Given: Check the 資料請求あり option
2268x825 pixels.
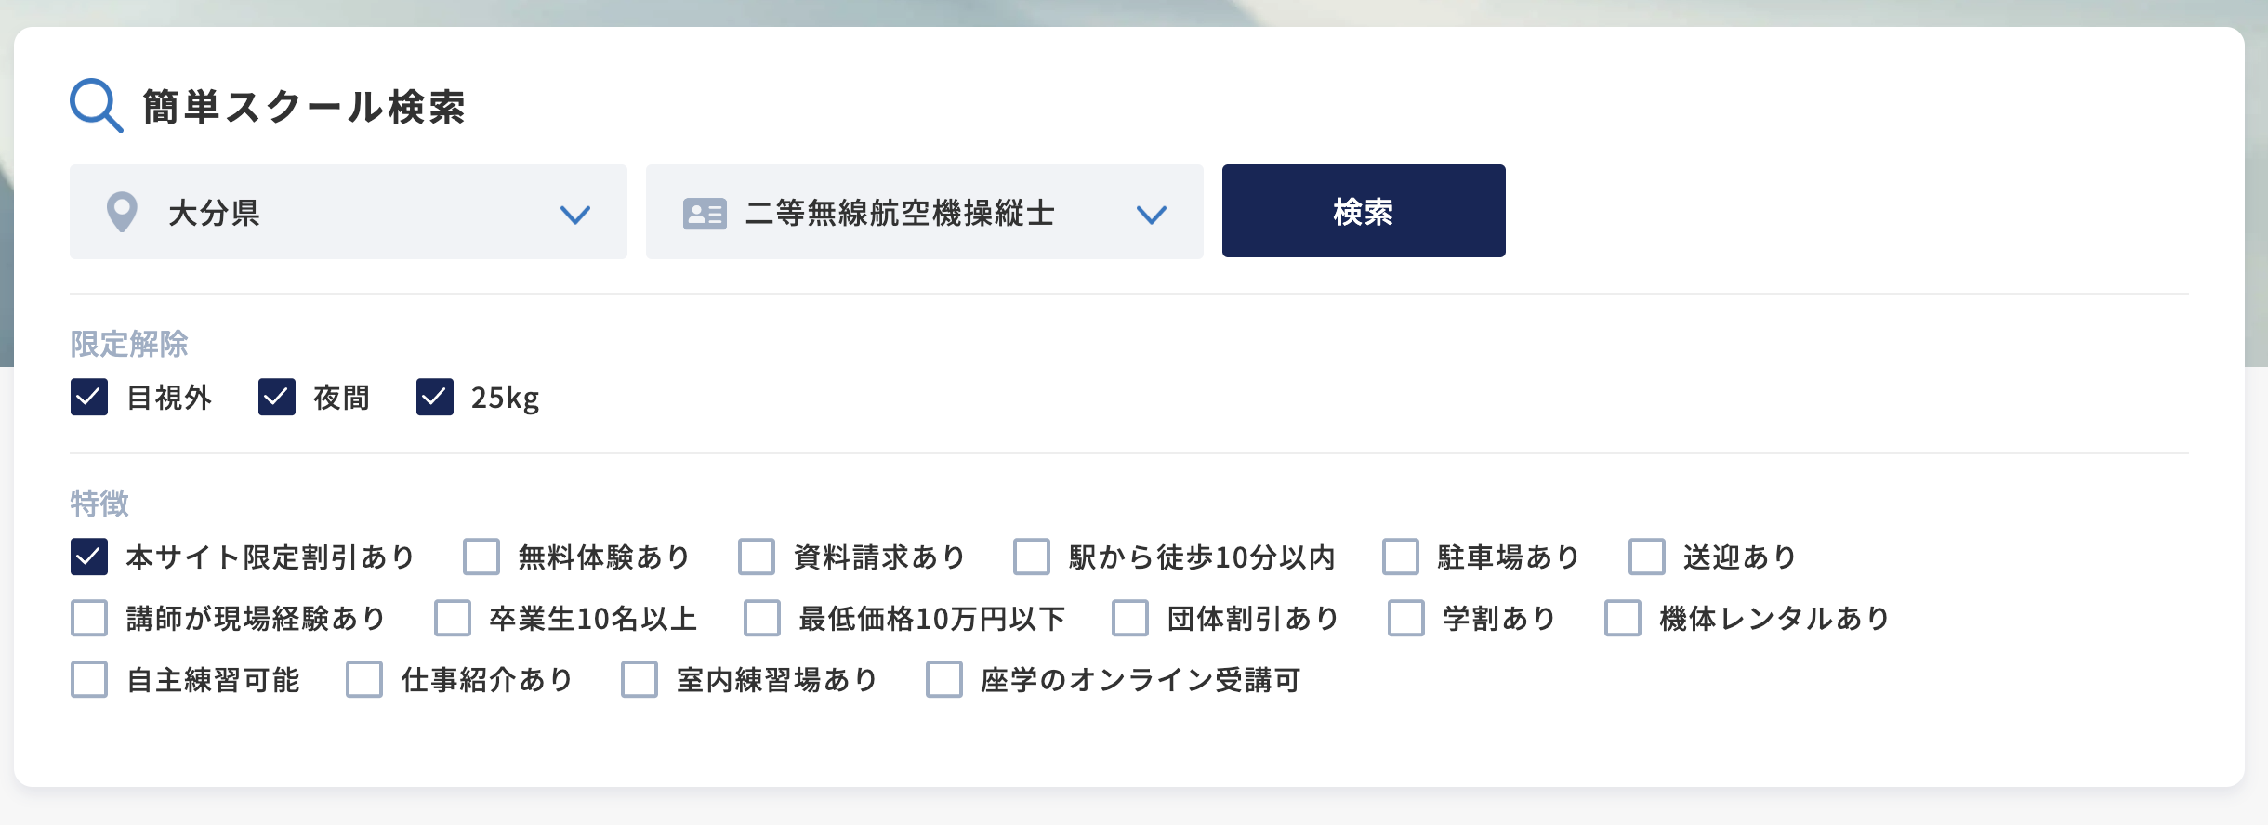Looking at the screenshot, I should tap(757, 557).
